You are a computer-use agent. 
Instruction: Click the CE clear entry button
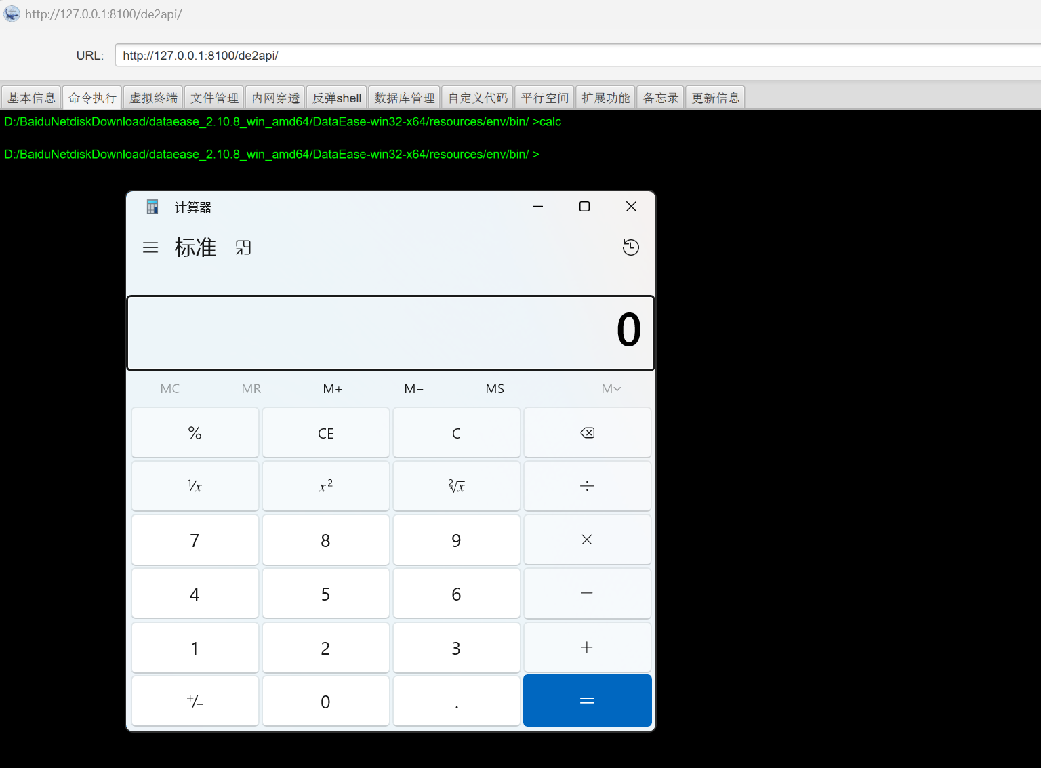tap(326, 433)
